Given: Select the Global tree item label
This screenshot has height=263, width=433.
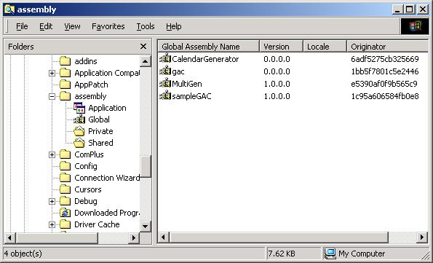Looking at the screenshot, I should coord(99,119).
